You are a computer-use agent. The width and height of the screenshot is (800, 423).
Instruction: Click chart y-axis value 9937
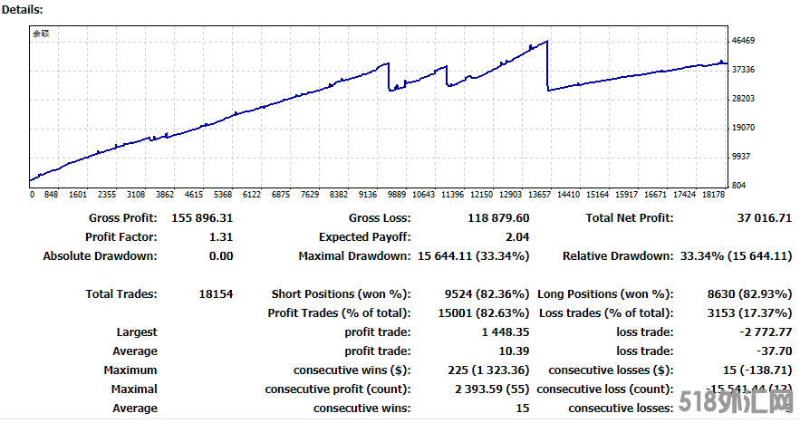(741, 157)
